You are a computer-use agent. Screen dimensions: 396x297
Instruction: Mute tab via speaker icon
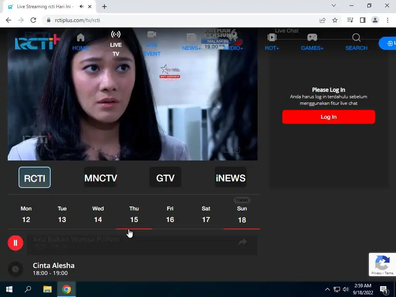(81, 7)
